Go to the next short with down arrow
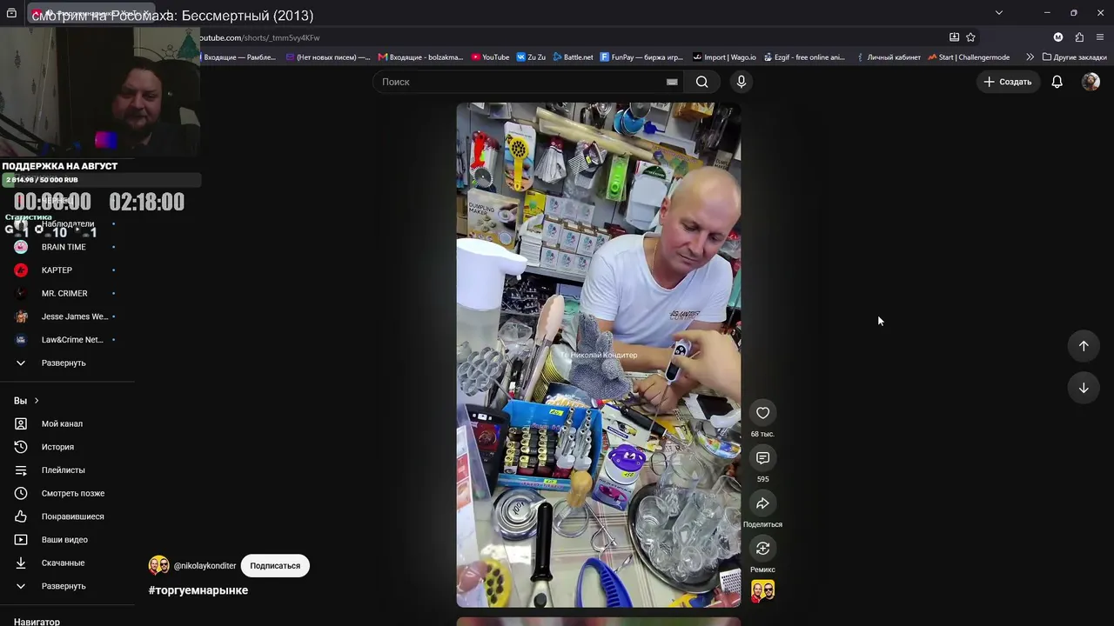This screenshot has width=1114, height=626. 1084,388
